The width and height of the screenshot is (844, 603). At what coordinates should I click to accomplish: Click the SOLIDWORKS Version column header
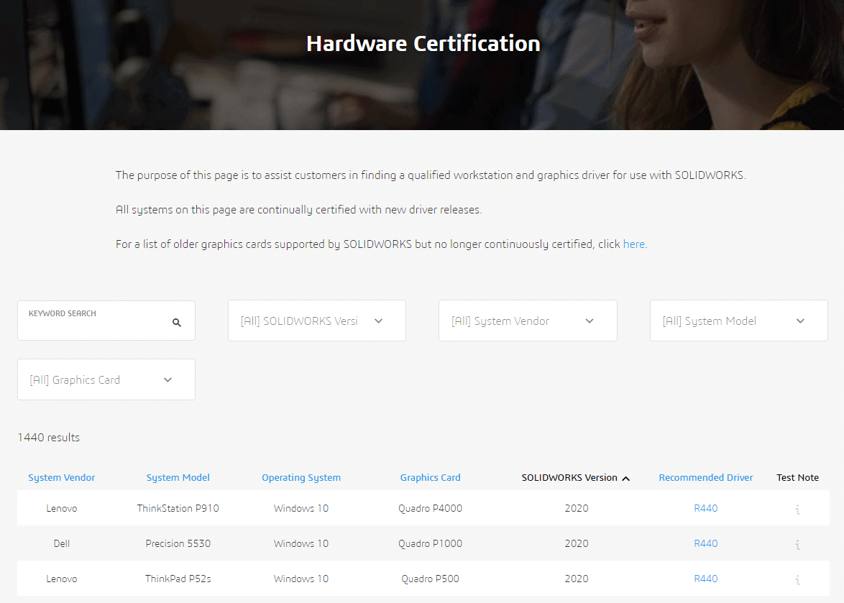(x=569, y=478)
